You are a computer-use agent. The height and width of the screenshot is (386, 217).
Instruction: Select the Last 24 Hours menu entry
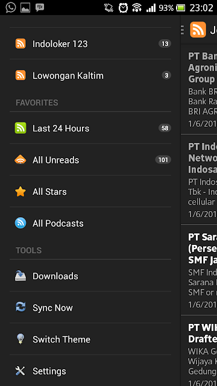[90, 128]
